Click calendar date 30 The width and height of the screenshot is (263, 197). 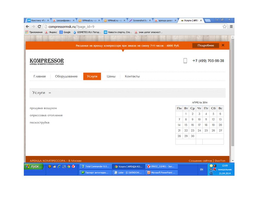tap(193, 136)
